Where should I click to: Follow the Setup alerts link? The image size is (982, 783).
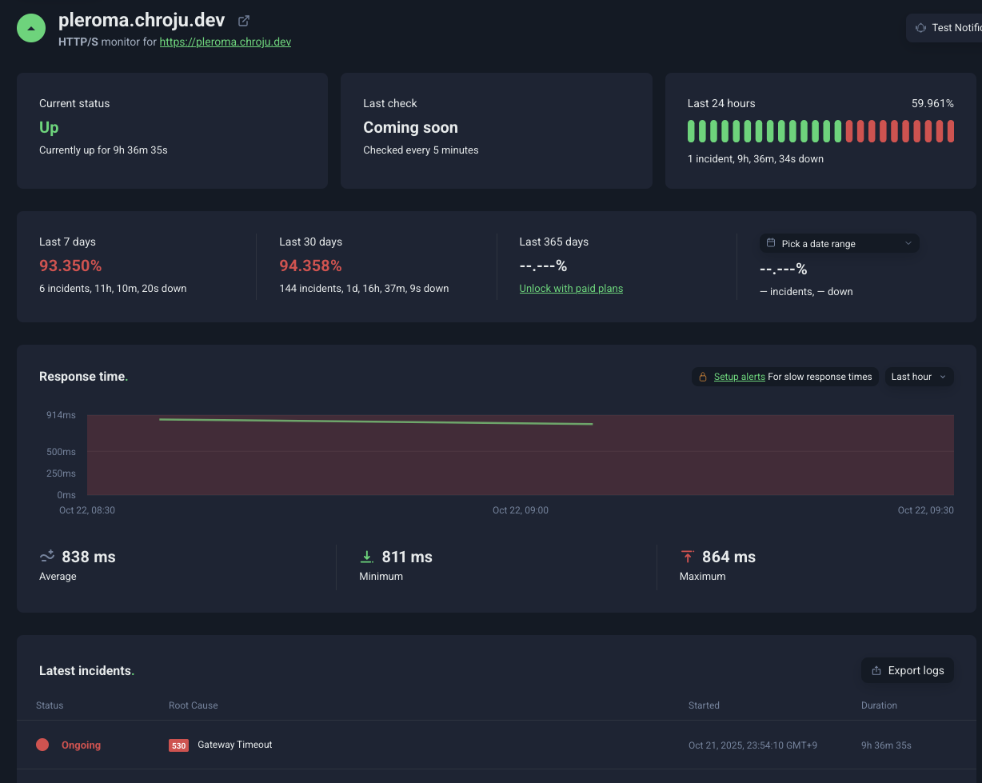coord(739,377)
